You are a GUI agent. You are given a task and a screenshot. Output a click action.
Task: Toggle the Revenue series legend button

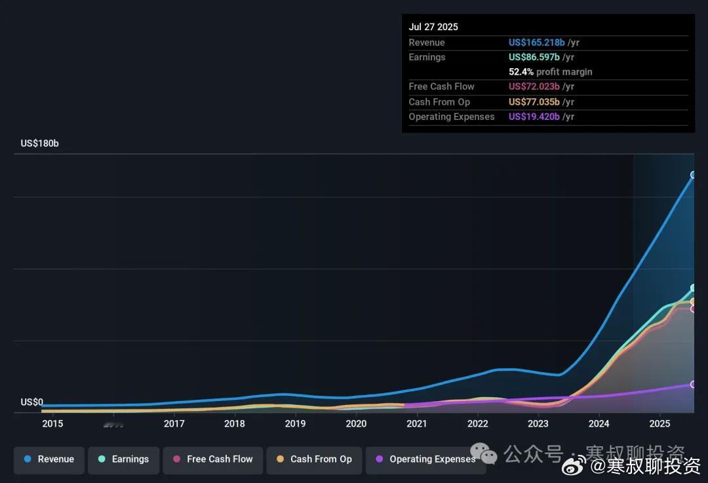(x=49, y=460)
